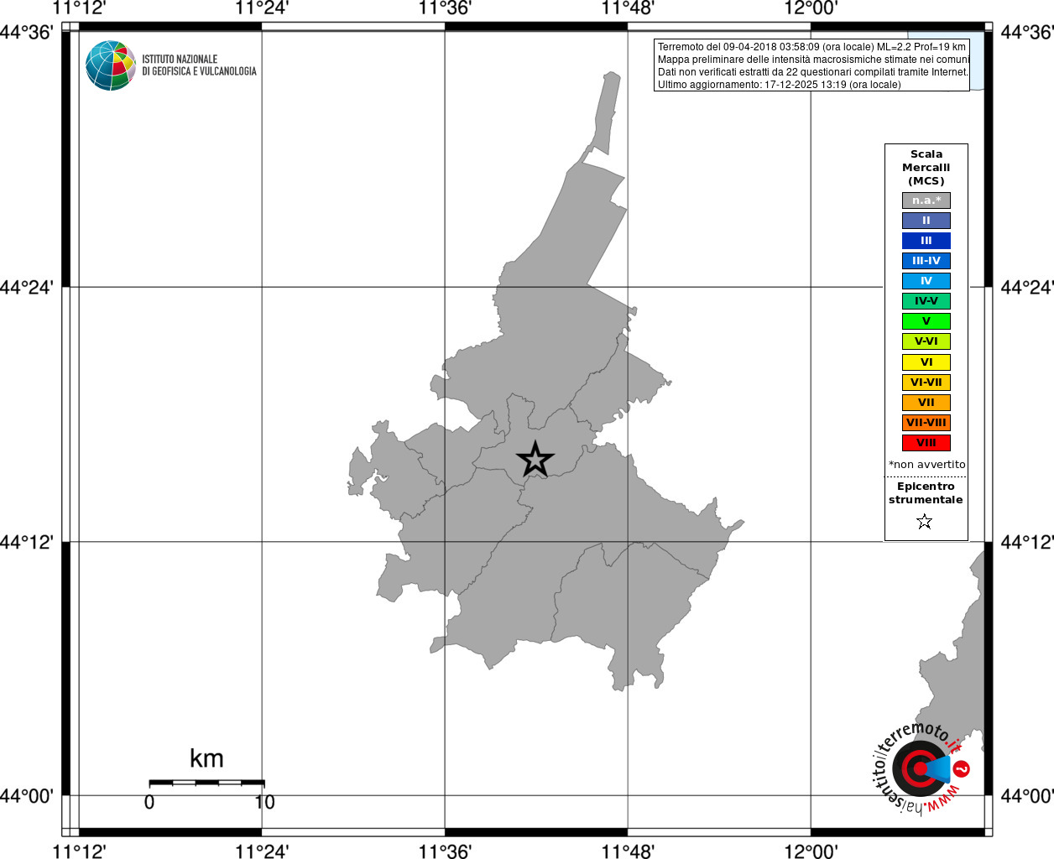The width and height of the screenshot is (1054, 859).
Task: Click the '*non avvertito' legend note
Action: (926, 465)
